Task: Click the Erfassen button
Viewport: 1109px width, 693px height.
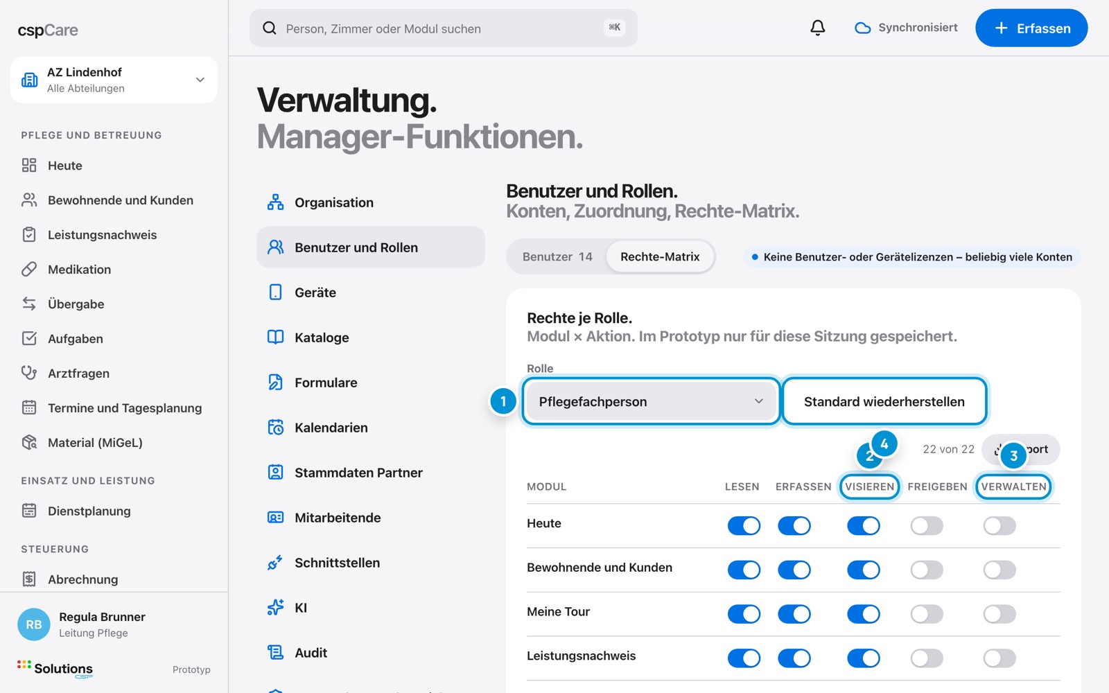Action: pyautogui.click(x=1031, y=28)
